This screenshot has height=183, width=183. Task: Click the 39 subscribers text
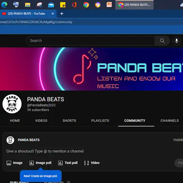point(38,110)
